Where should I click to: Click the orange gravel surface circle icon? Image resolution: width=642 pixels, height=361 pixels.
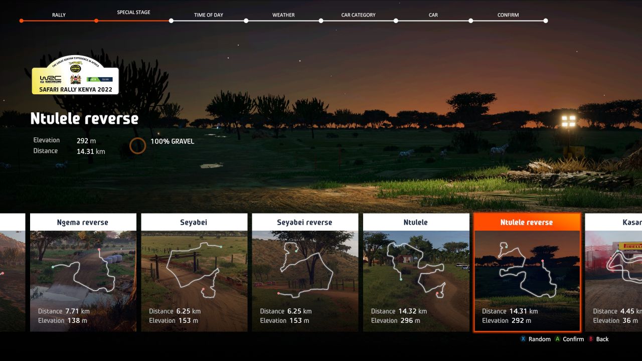click(x=137, y=145)
